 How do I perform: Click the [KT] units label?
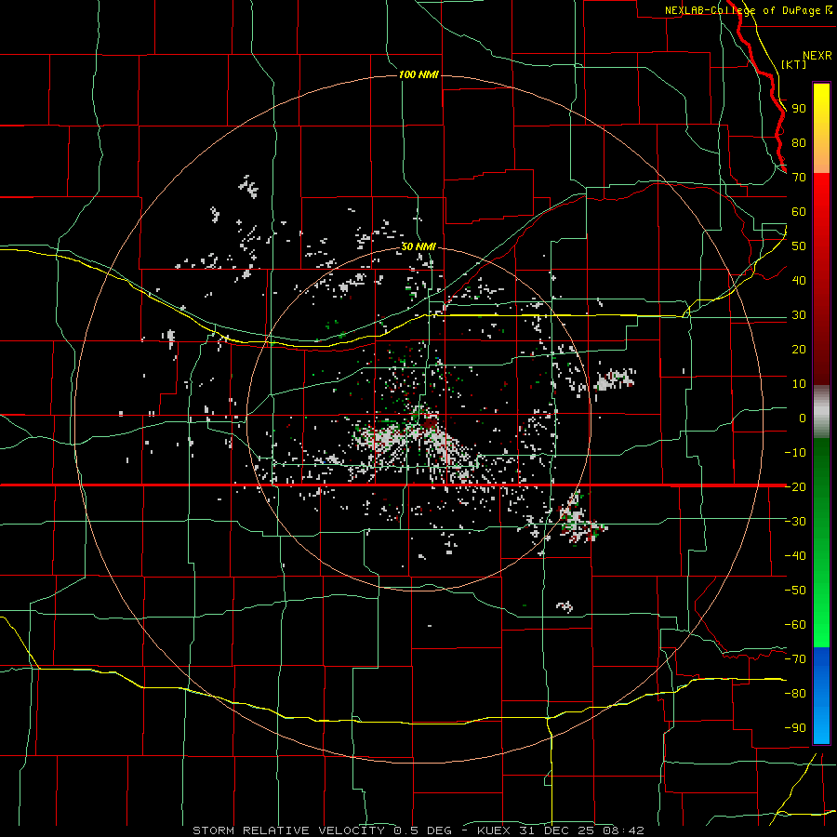[x=794, y=64]
